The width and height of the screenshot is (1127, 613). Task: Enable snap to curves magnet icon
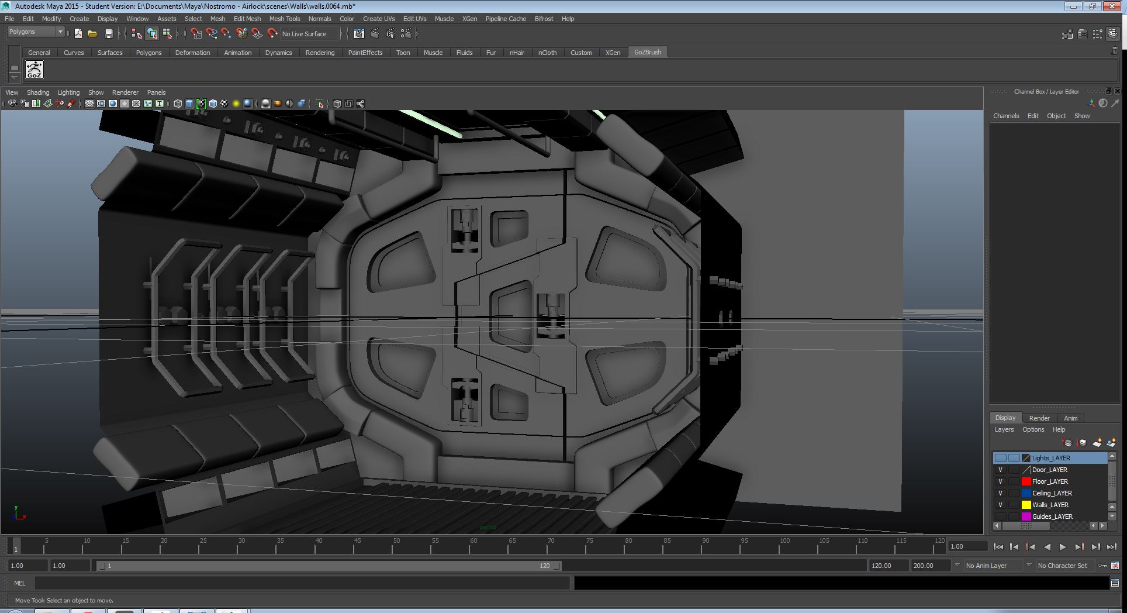click(x=212, y=34)
